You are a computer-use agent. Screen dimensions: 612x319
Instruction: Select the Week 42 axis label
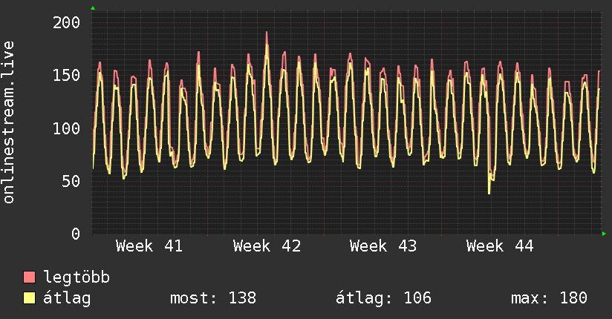click(267, 246)
